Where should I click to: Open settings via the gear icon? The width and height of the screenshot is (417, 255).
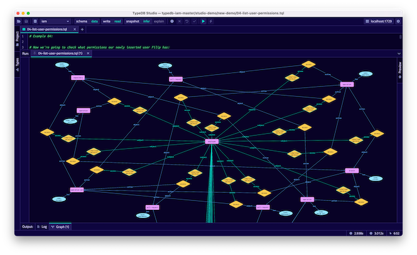(398, 21)
